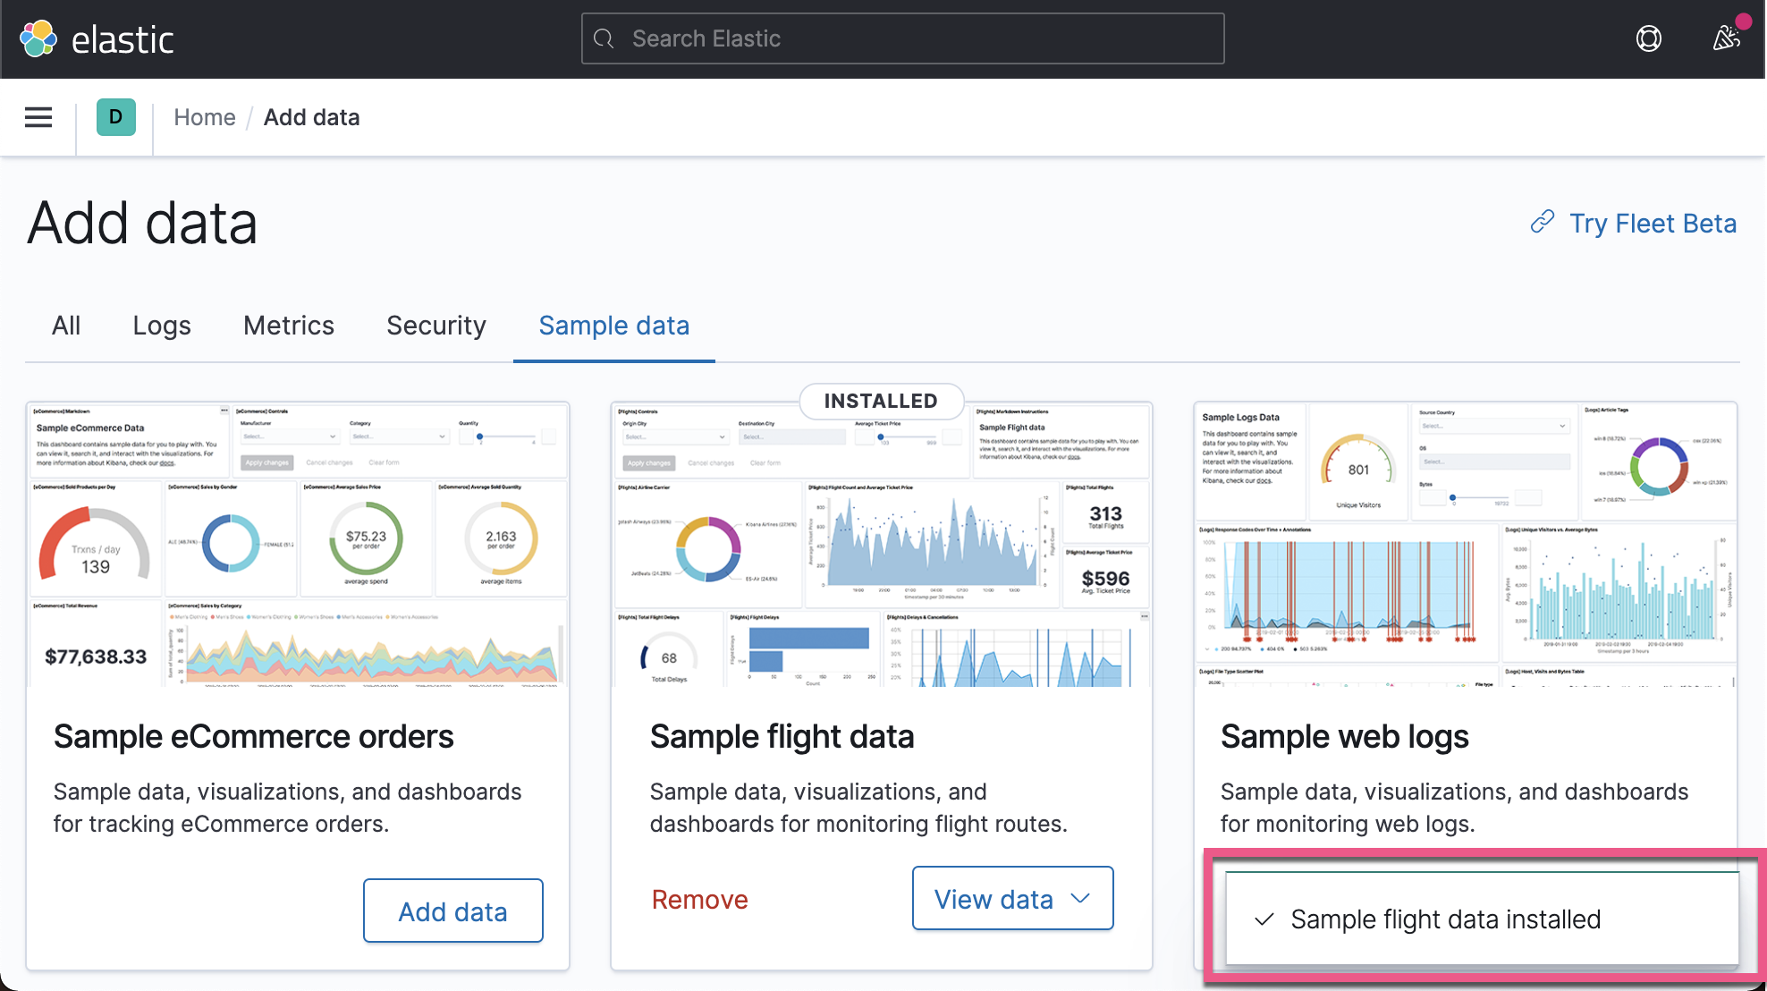Screen dimensions: 1767x991
Task: Expand the View data dropdown for flight data
Action: point(1078,899)
